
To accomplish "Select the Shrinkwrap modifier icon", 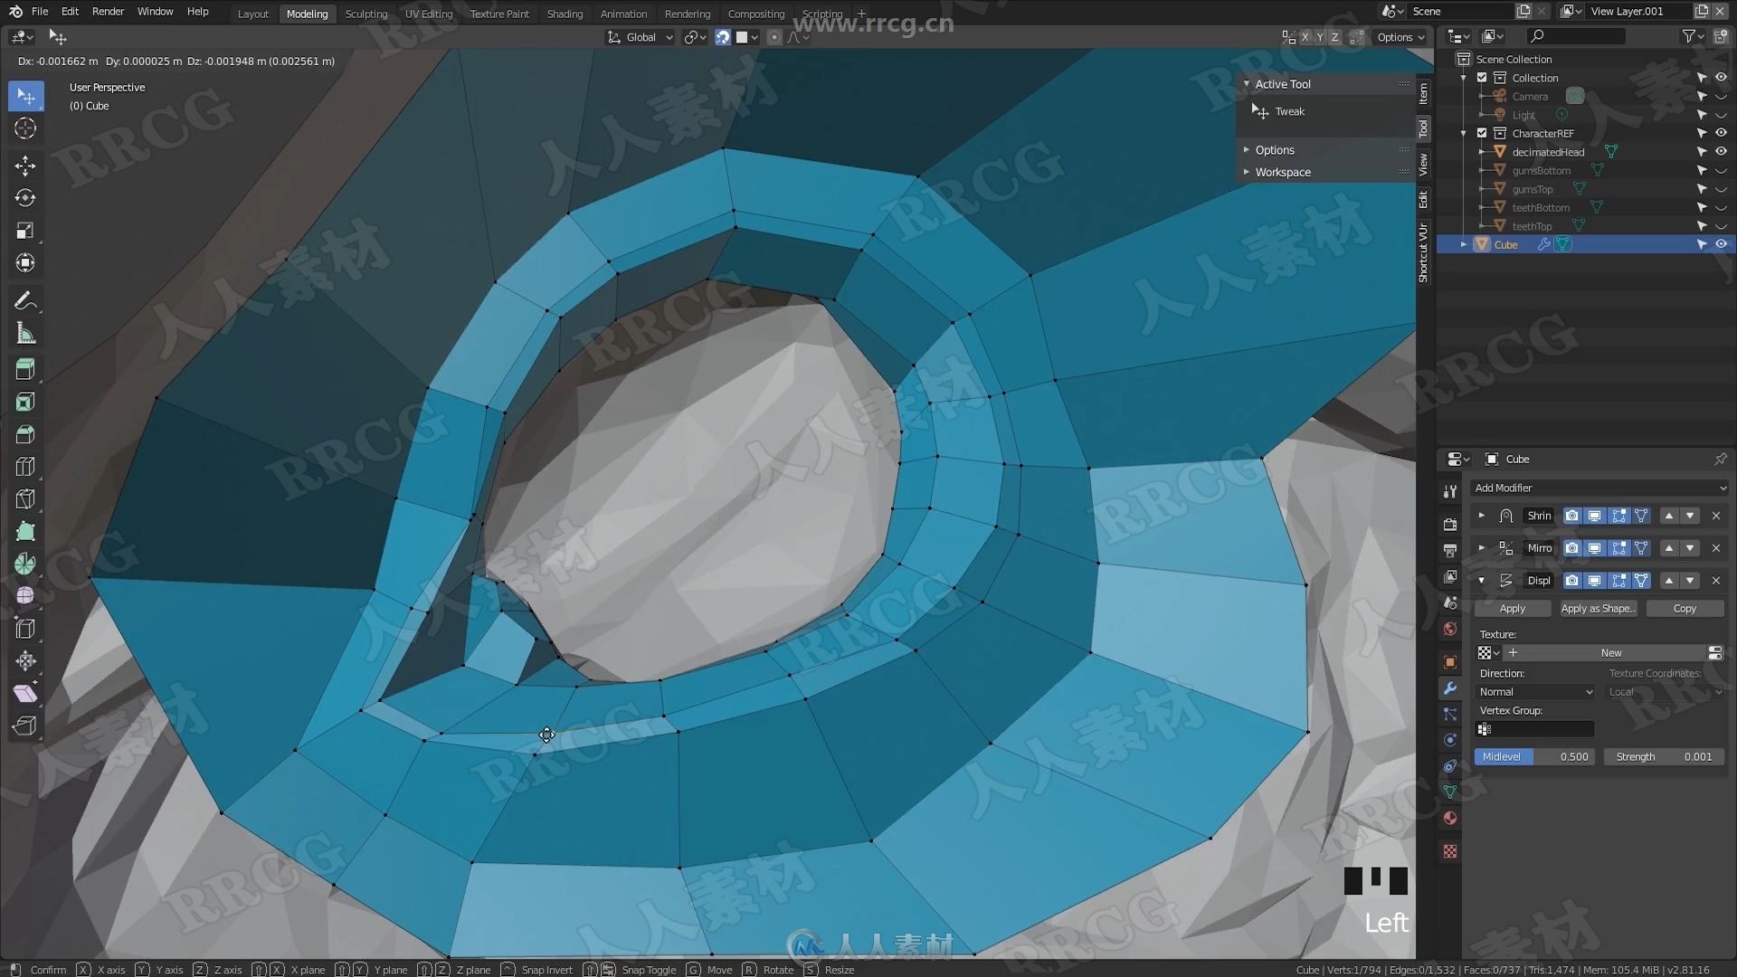I will 1506,516.
